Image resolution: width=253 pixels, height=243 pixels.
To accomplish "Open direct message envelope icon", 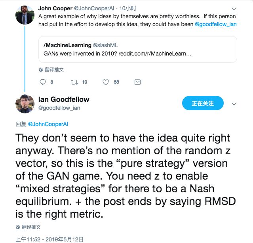I will (137, 82).
